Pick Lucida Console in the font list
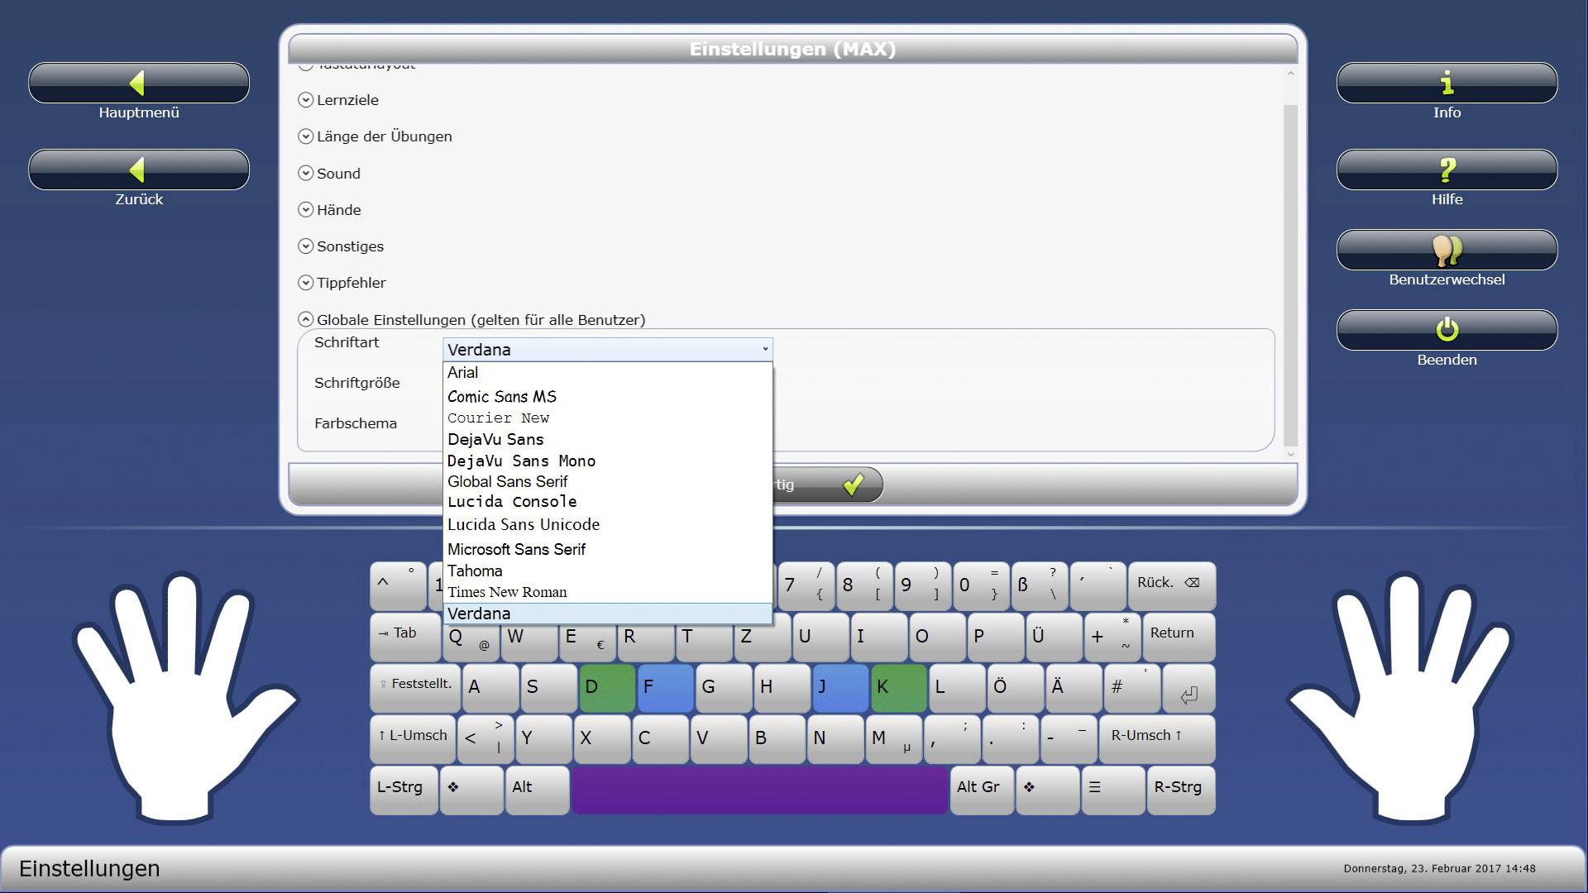This screenshot has width=1588, height=893. [x=608, y=502]
